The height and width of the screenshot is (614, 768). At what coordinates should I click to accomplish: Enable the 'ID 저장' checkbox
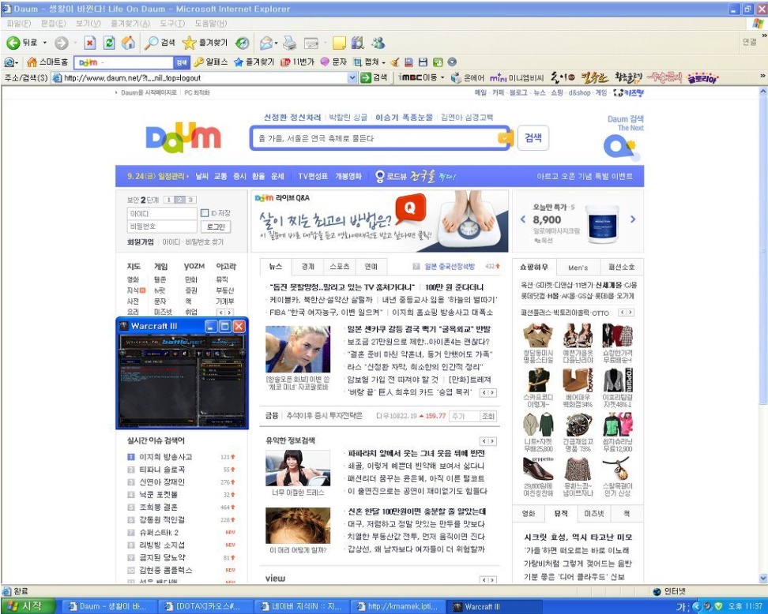click(x=205, y=213)
